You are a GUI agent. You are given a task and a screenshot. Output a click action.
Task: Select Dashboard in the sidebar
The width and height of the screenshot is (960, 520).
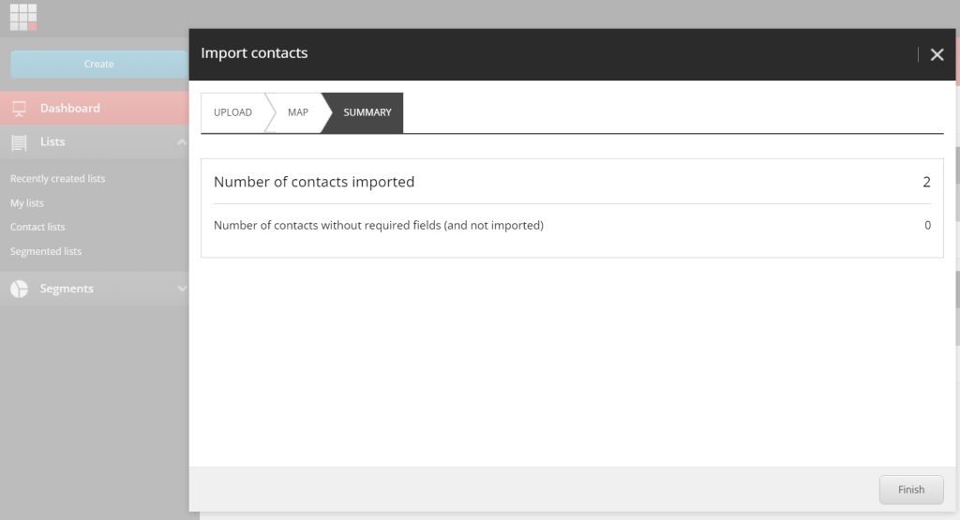(x=69, y=109)
